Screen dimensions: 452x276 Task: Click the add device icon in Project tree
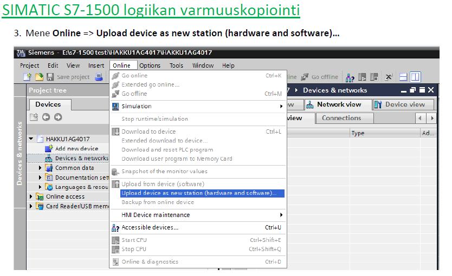[x=34, y=117]
